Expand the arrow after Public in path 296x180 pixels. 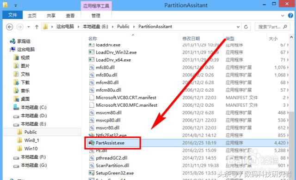(134, 27)
